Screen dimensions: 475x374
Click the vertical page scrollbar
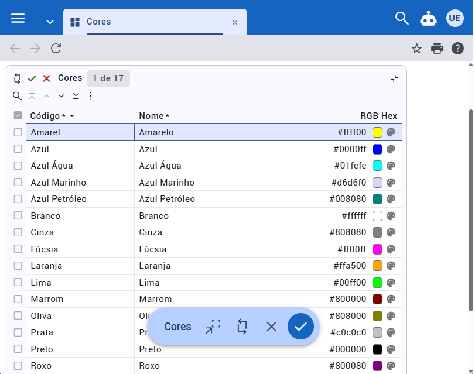pyautogui.click(x=471, y=210)
